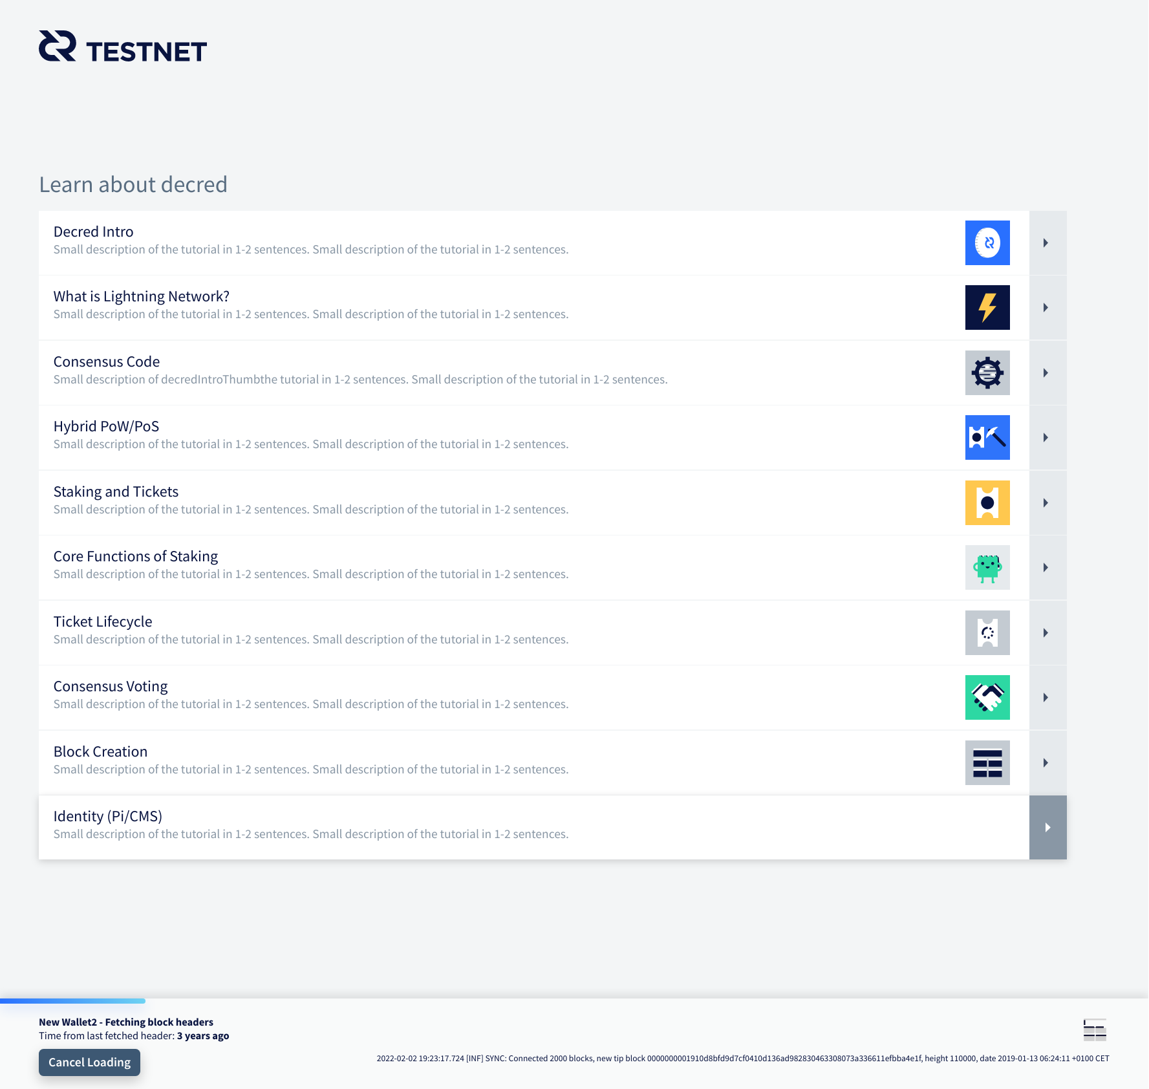Image resolution: width=1149 pixels, height=1089 pixels.
Task: Open the Decred Intro thumbnail icon
Action: [x=987, y=243]
